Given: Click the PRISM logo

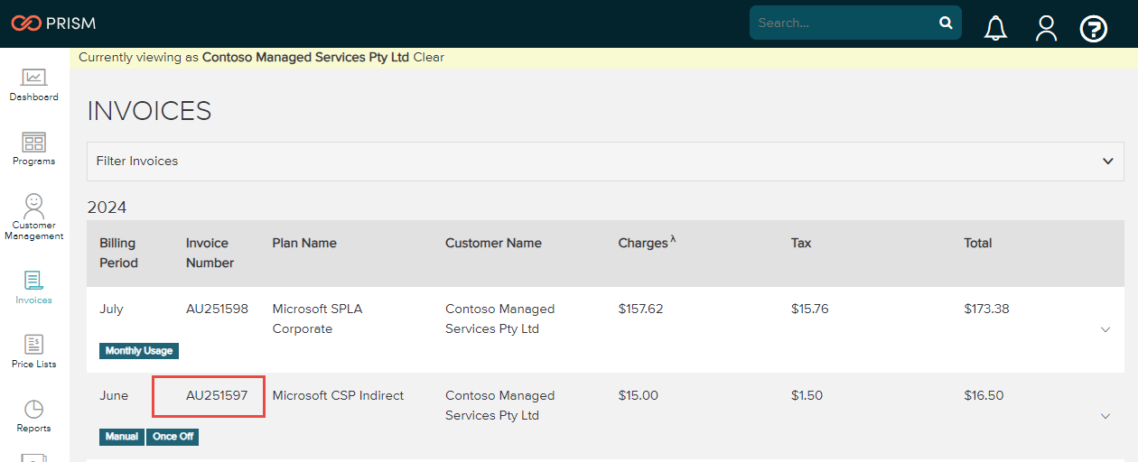Looking at the screenshot, I should click(x=53, y=23).
